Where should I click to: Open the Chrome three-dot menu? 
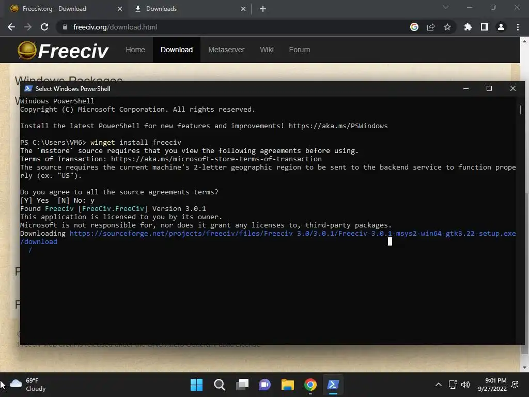tap(518, 27)
